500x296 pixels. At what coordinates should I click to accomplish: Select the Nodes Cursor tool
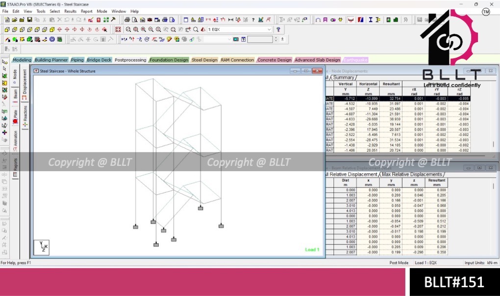click(4, 62)
